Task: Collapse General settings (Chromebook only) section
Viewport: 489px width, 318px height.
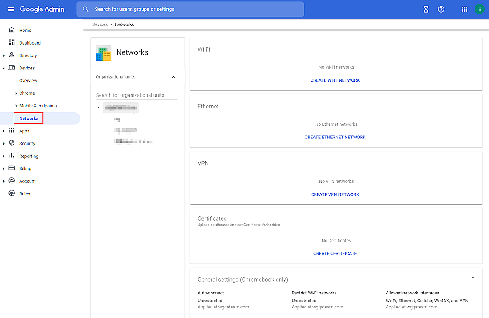Action: 473,277
